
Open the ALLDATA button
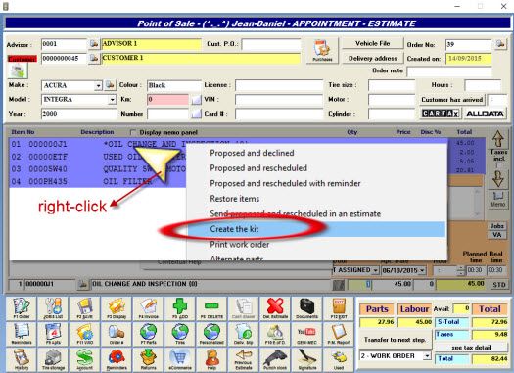[485, 114]
